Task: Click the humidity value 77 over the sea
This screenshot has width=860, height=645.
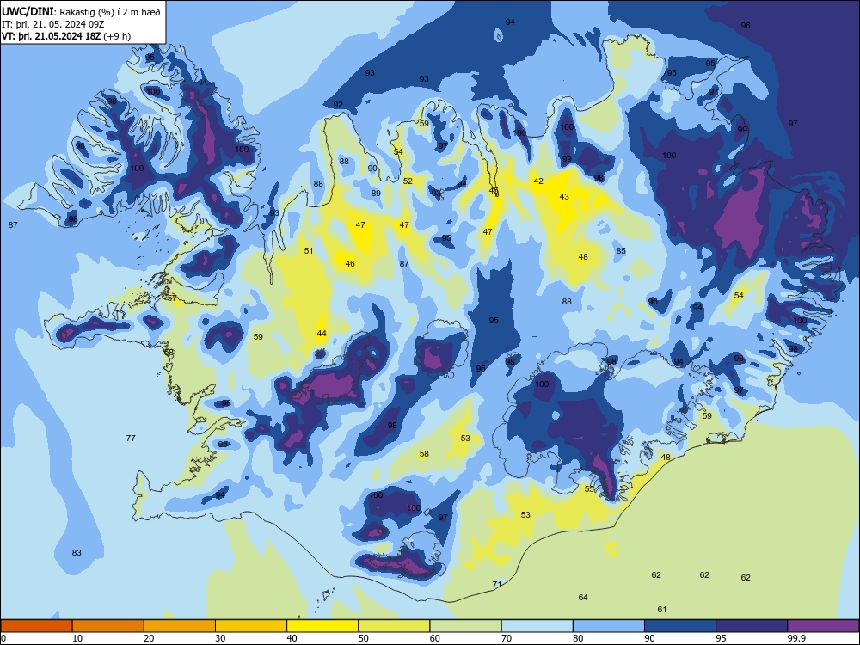Action: [131, 439]
